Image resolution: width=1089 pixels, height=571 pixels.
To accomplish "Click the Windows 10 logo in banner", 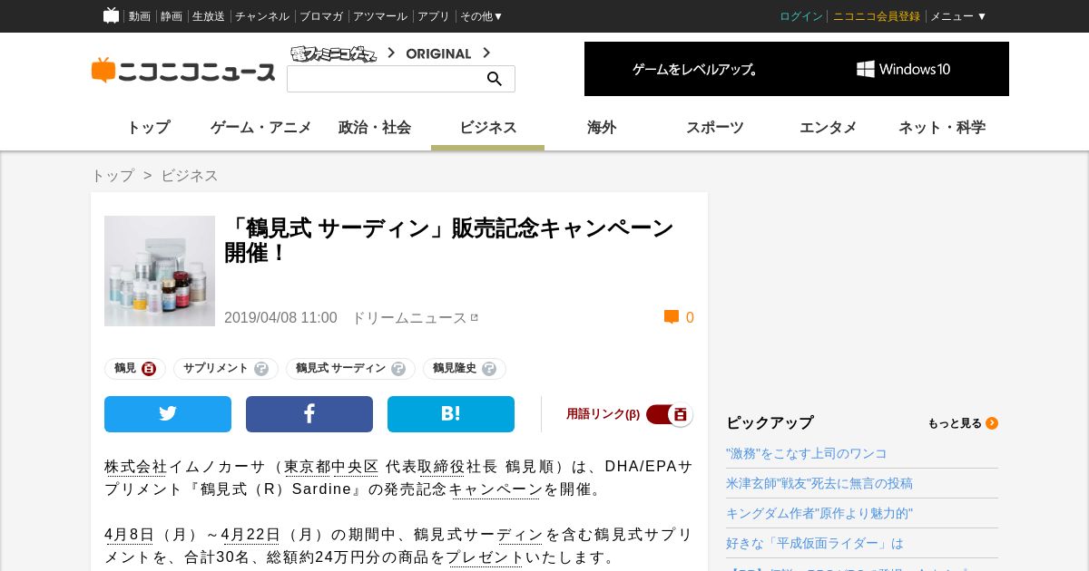I will 903,69.
